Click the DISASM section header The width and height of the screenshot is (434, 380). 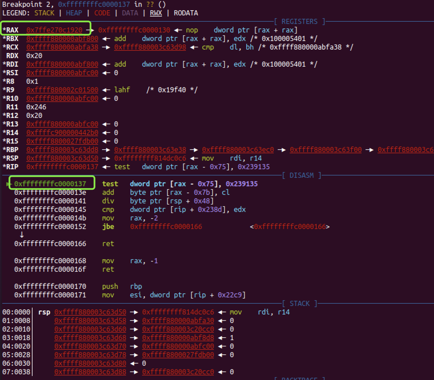[301, 175]
